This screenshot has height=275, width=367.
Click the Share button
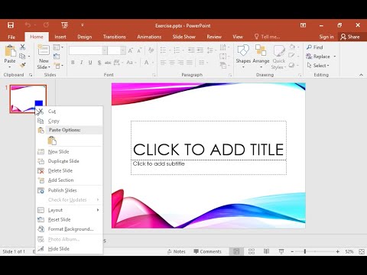pyautogui.click(x=350, y=37)
